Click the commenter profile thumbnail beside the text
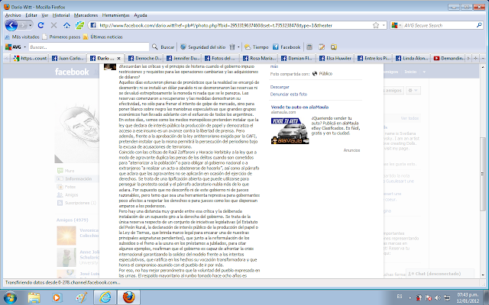 point(110,66)
